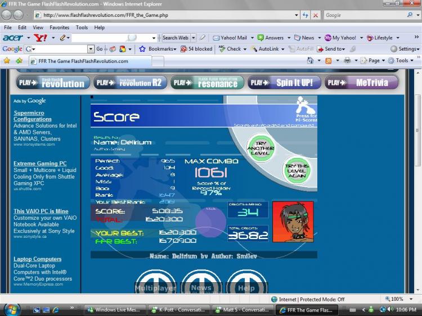The width and height of the screenshot is (422, 316).
Task: Click the Home icon in command bar
Action: click(310, 61)
